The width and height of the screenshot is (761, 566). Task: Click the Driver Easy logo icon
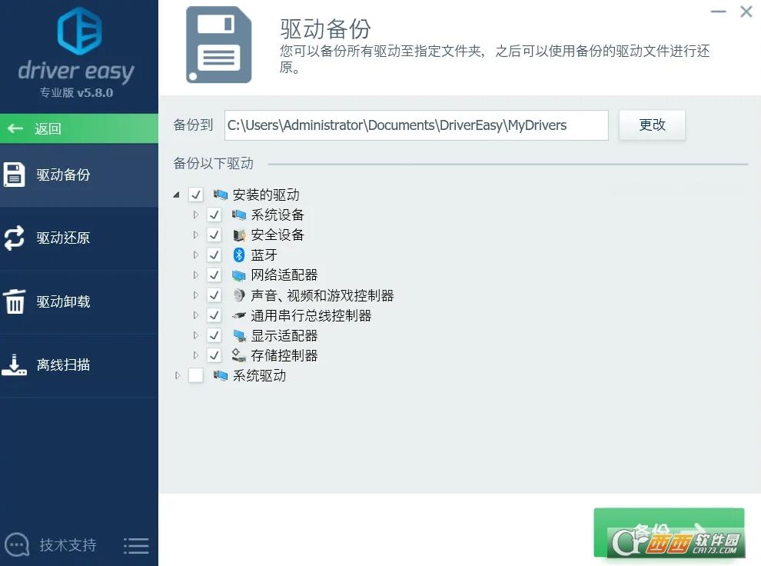pos(79,31)
